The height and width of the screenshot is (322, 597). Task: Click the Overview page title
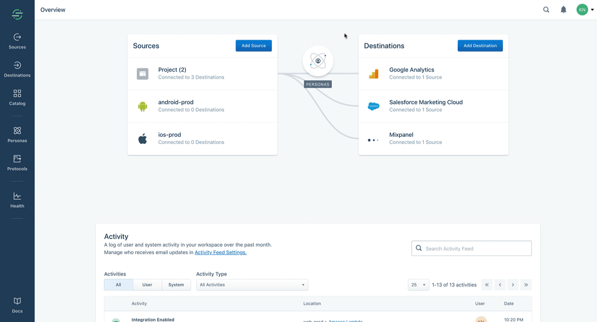(53, 9)
